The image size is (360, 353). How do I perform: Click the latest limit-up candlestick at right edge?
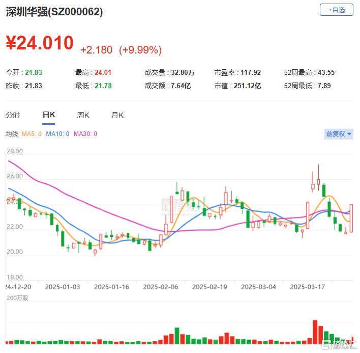[x=351, y=218]
